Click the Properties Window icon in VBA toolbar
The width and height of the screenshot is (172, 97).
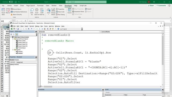50,29
